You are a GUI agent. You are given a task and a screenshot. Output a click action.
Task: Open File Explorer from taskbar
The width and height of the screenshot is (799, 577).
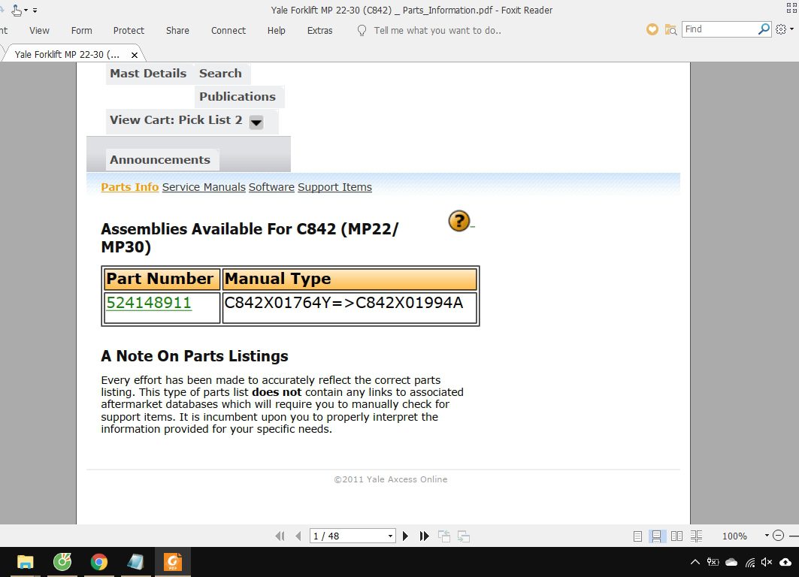[25, 562]
